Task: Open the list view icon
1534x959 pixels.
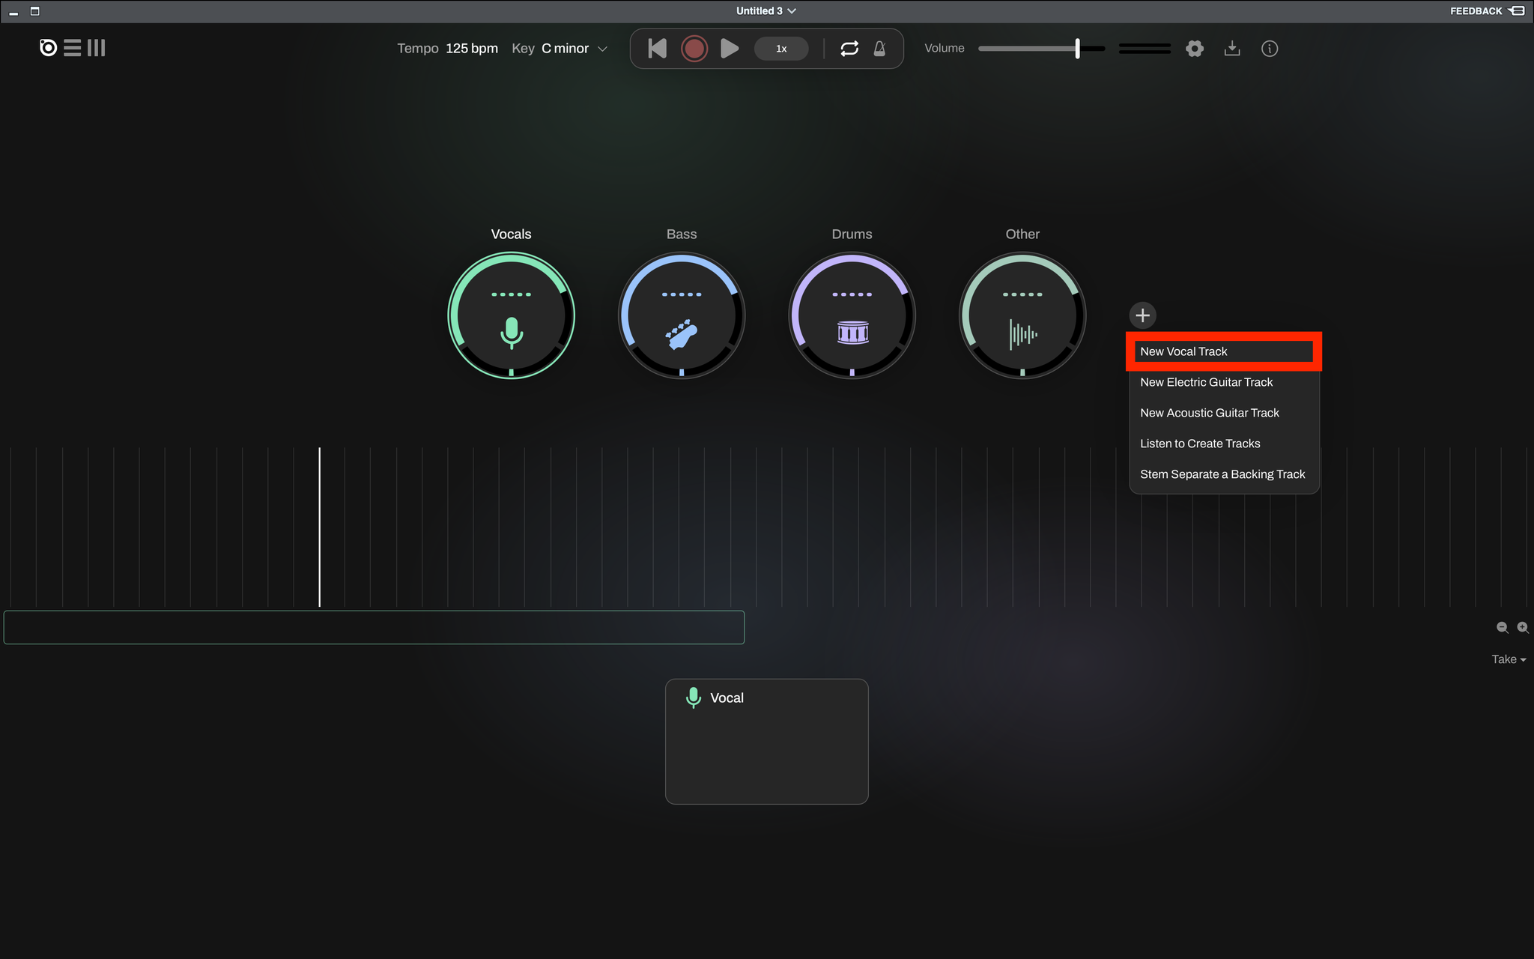Action: click(73, 48)
